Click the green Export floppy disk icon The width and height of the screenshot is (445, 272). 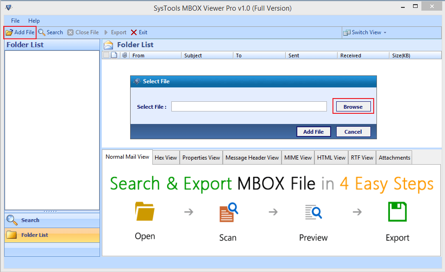coord(397,211)
